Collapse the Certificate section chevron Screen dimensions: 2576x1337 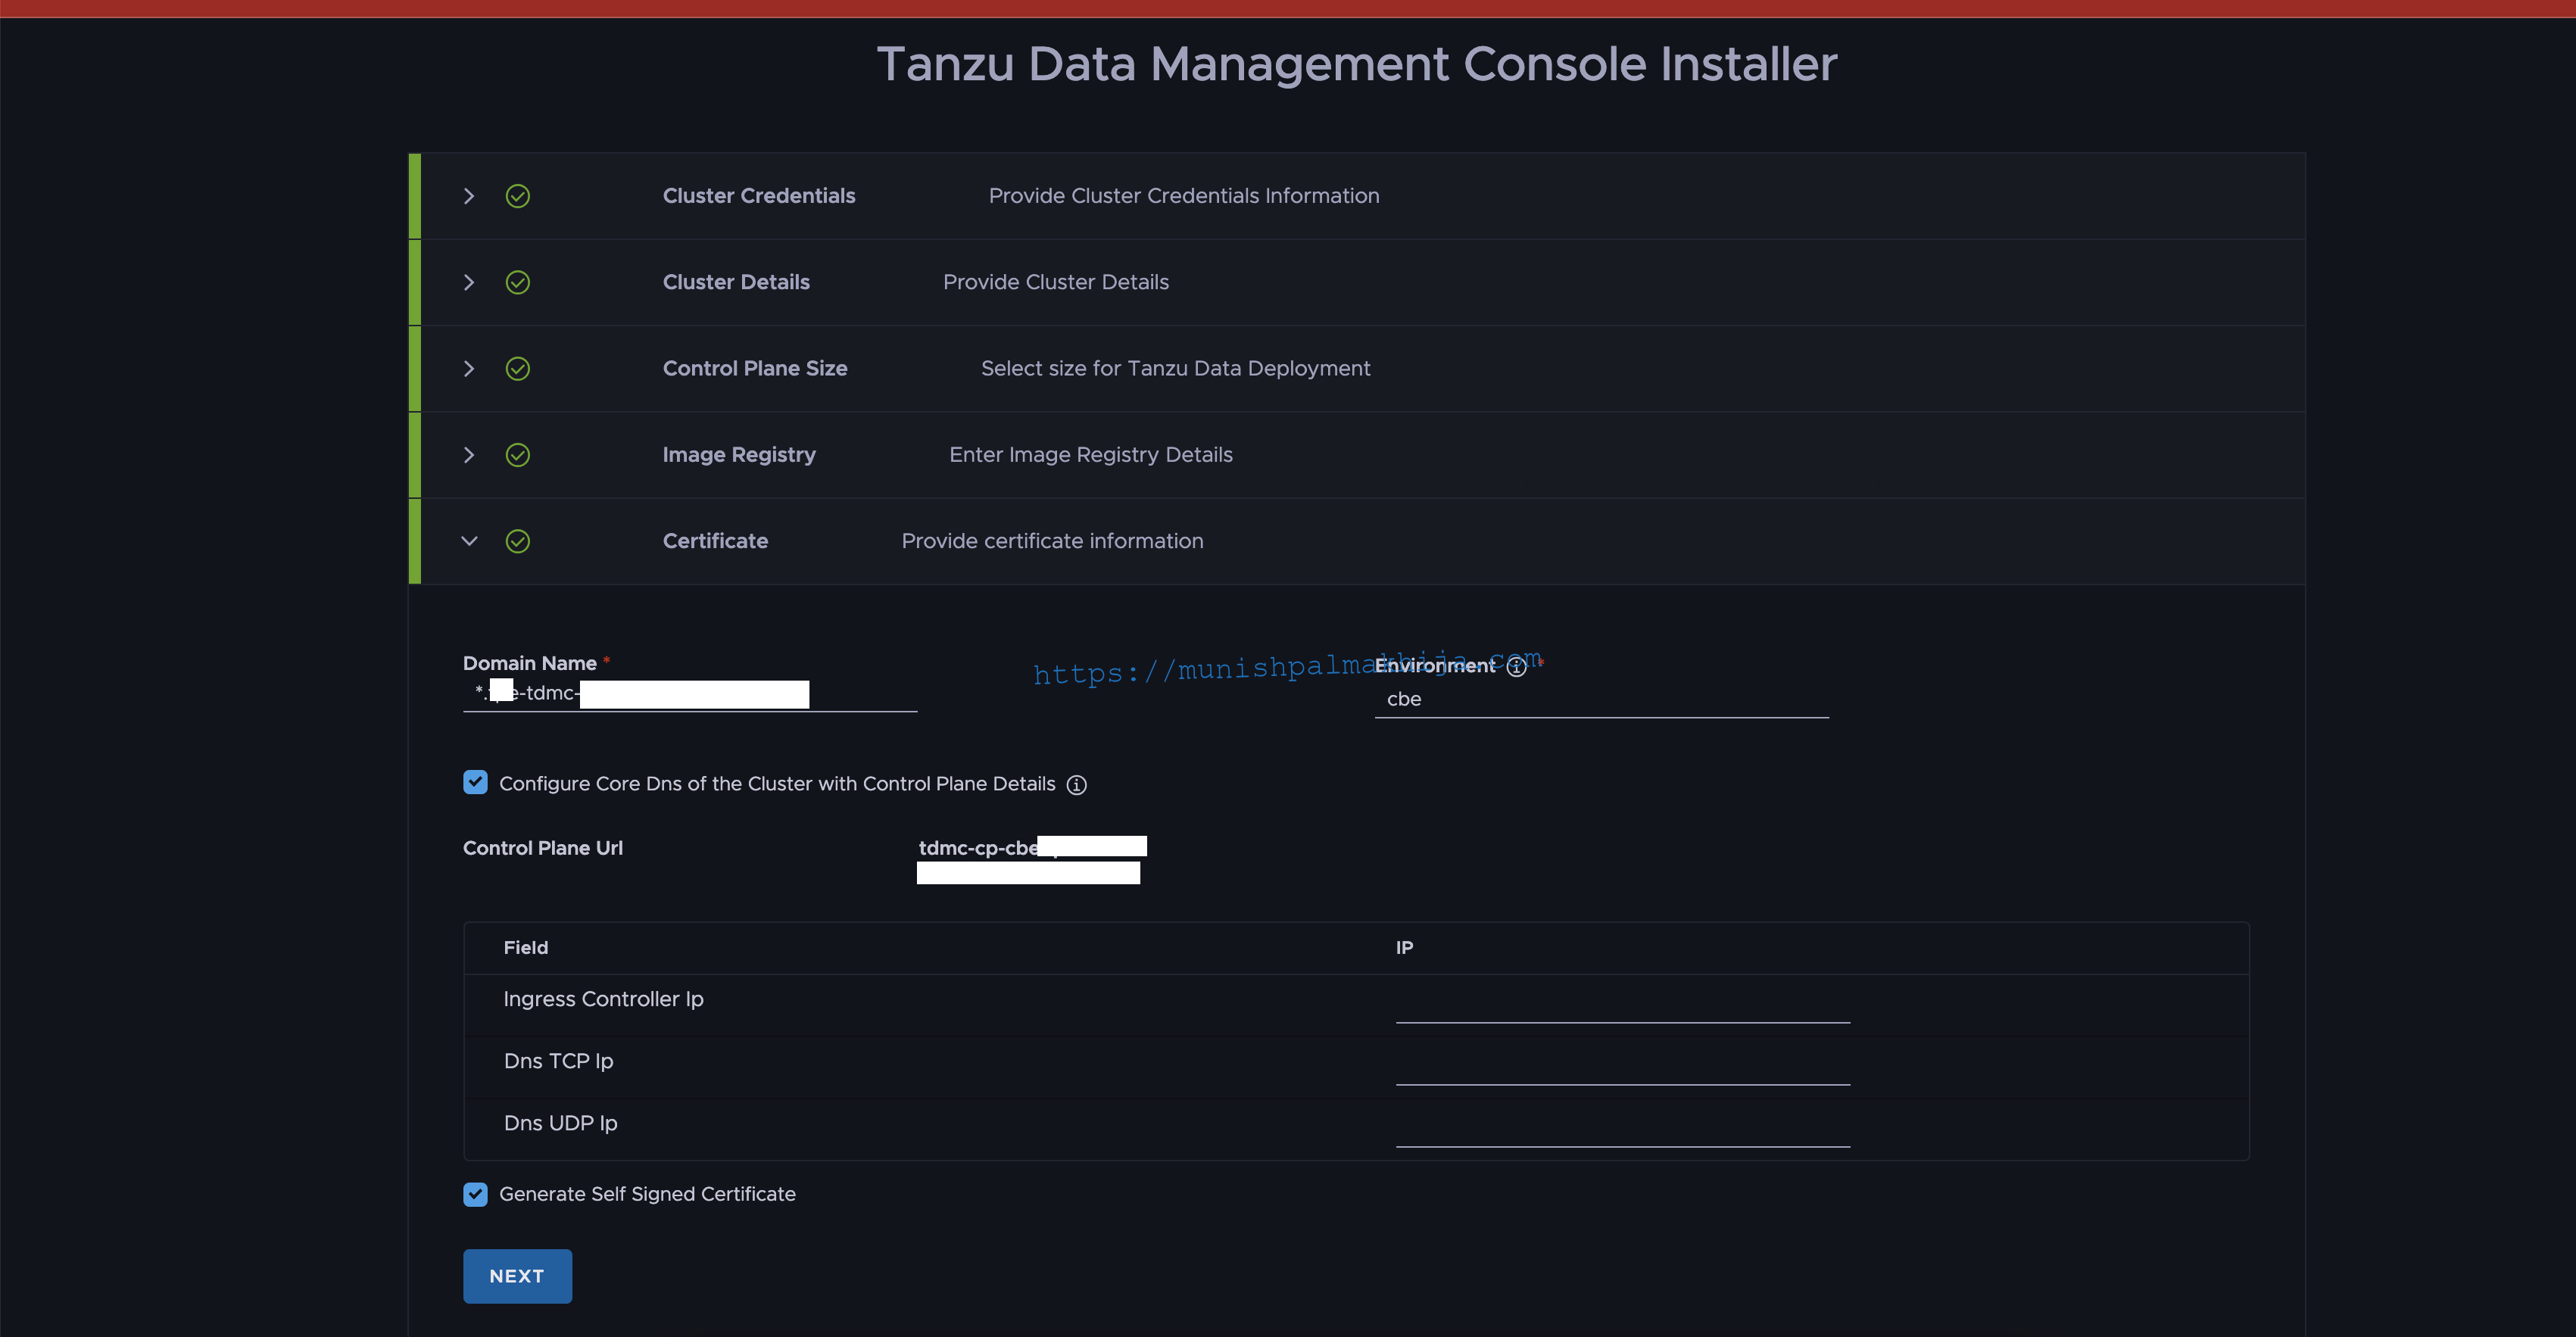469,541
